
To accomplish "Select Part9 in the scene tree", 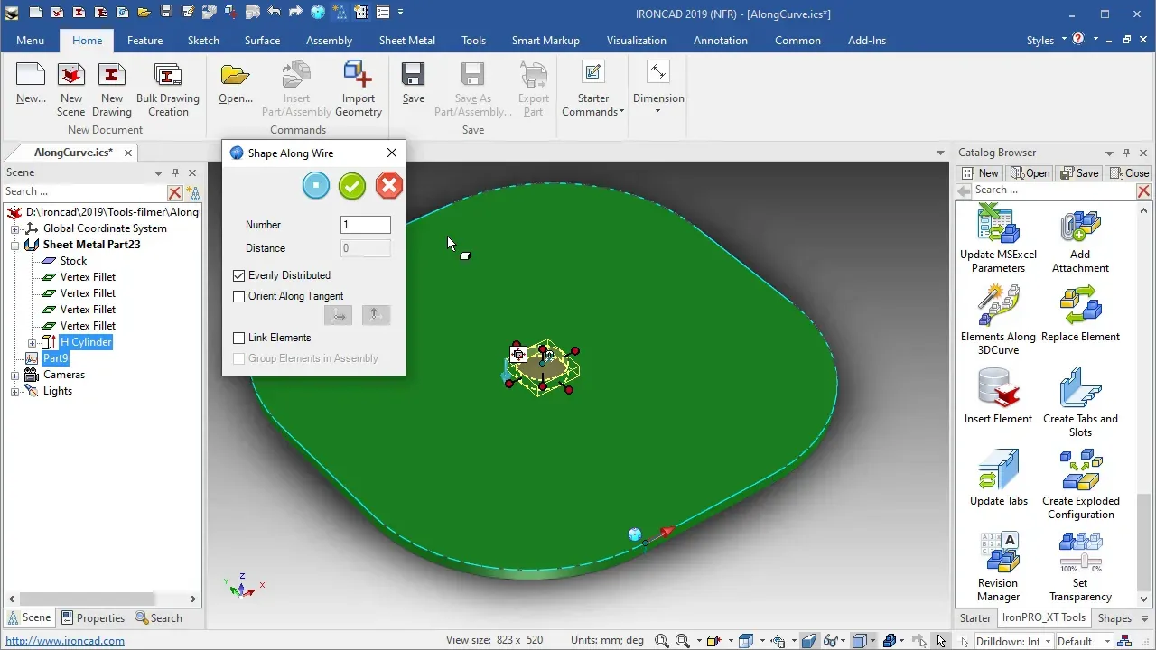I will click(55, 358).
